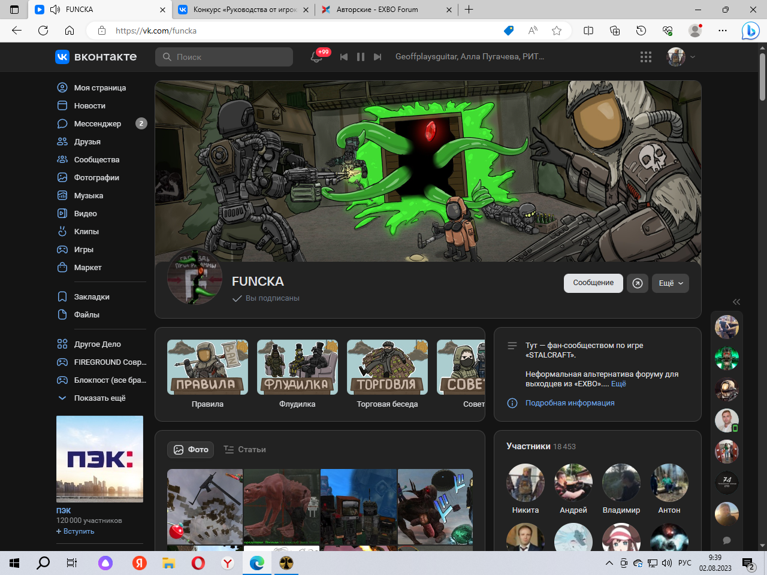
Task: Add this page to browser favorites
Action: pos(557,31)
